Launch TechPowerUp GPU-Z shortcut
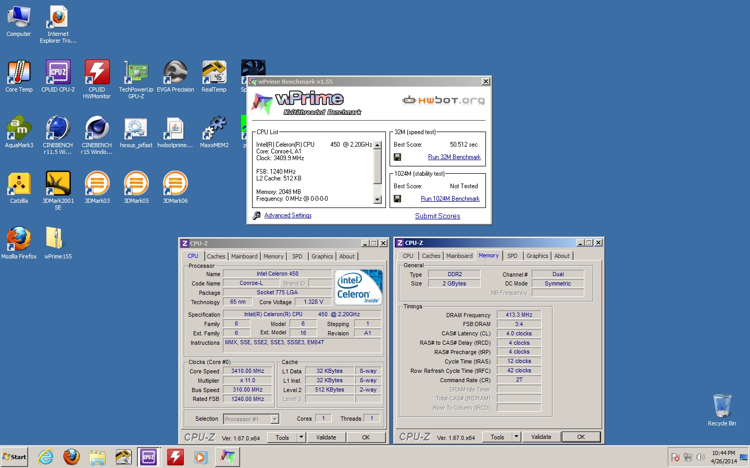 [136, 79]
